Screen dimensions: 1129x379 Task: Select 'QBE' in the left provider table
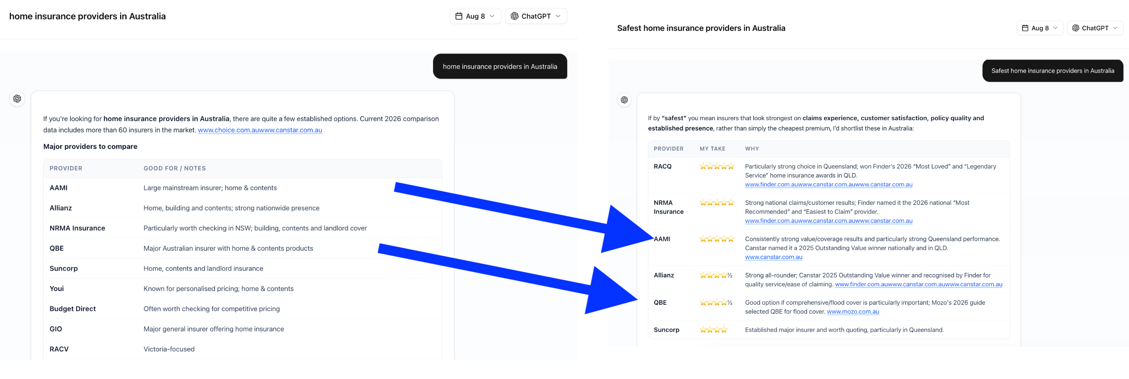tap(56, 248)
